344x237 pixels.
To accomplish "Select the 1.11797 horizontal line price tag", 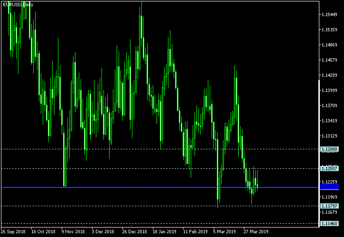I will [329, 206].
